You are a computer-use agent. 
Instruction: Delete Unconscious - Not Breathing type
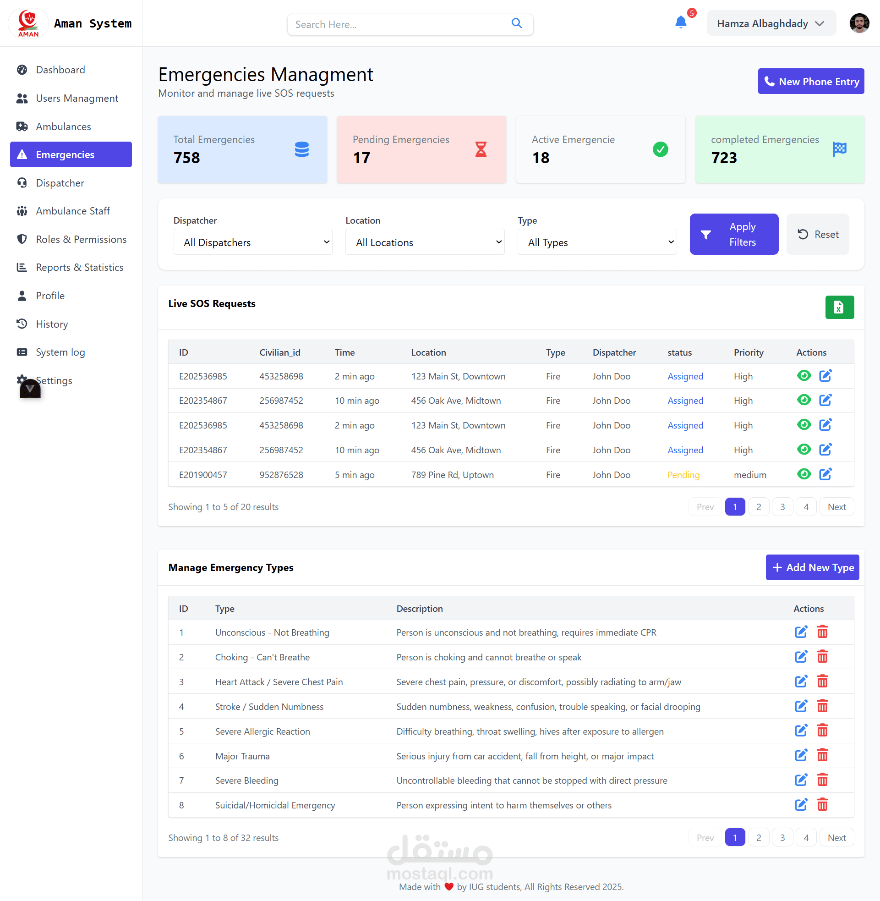click(x=822, y=632)
